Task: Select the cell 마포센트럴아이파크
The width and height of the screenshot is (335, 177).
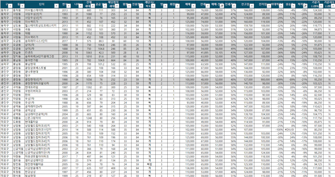Action: point(42,156)
